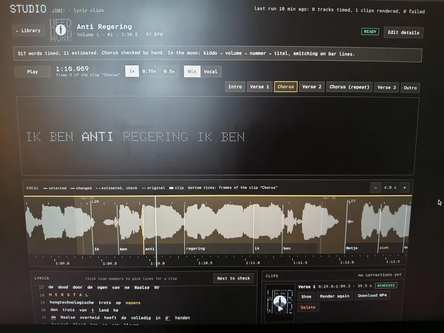Select the estimated word 'ziek' in waveform
Image resolution: width=444 pixels, height=333 pixels.
pos(384,248)
